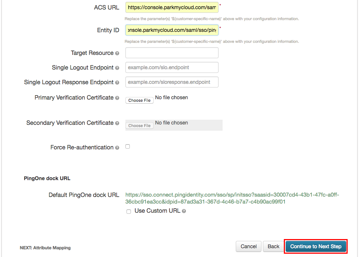Click the 'Default PingOne dock URL' label
Viewport: 359px width, 257px height.
(84, 195)
